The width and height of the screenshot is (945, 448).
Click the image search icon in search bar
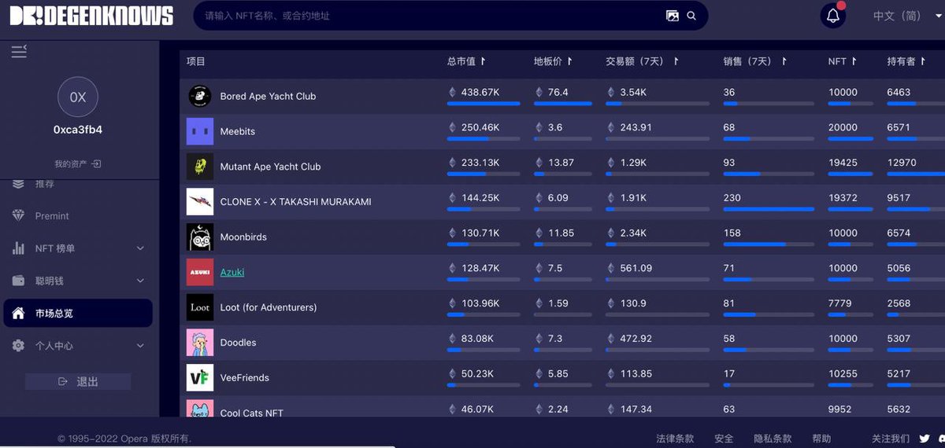[x=673, y=16]
